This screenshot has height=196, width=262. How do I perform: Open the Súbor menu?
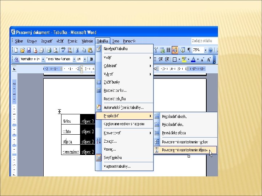[19, 41]
